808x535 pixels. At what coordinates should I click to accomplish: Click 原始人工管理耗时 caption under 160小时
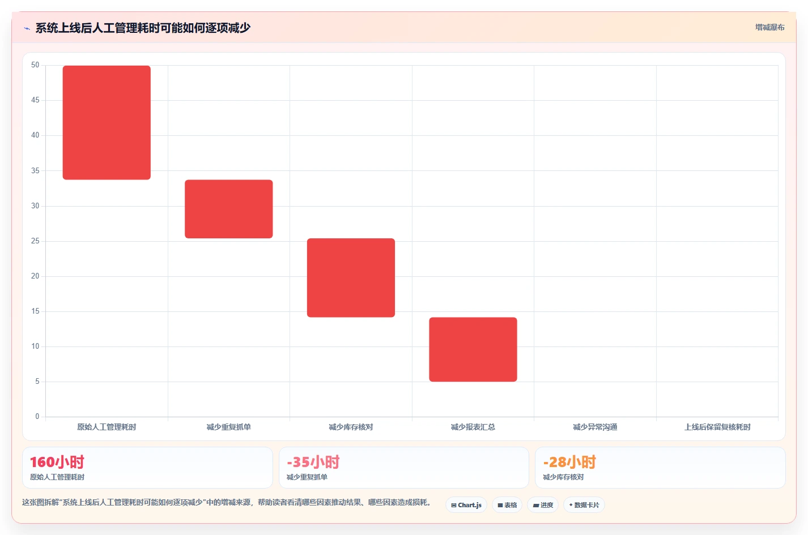tap(57, 477)
